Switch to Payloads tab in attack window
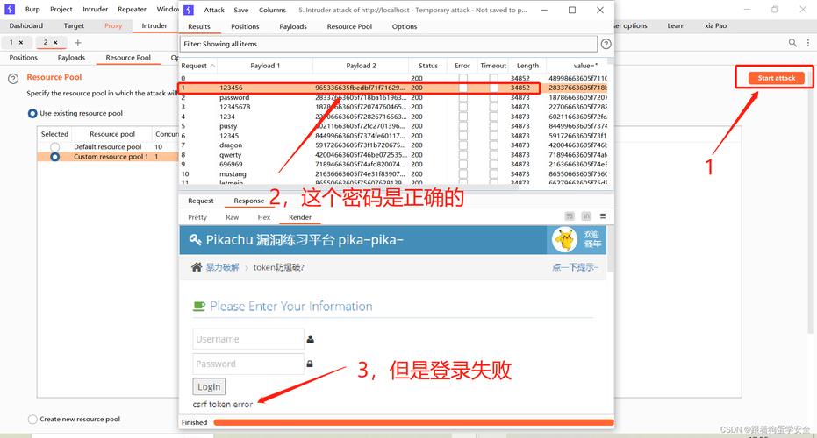Screen dimensions: 817x438 pyautogui.click(x=293, y=26)
